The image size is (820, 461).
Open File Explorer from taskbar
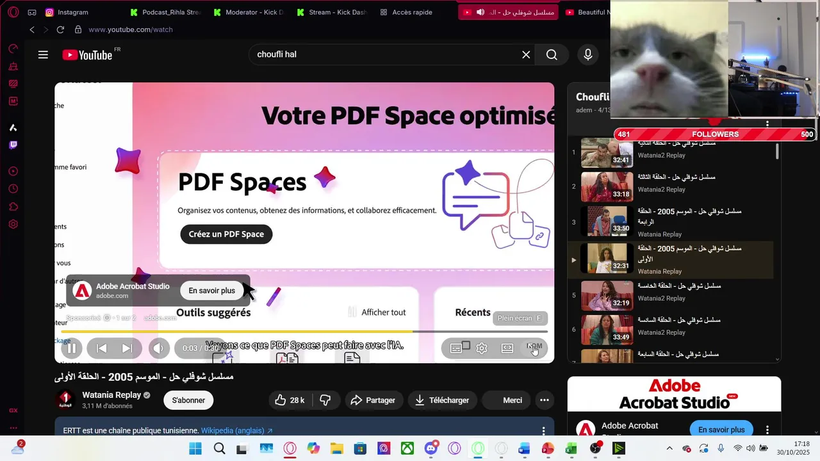pyautogui.click(x=337, y=448)
